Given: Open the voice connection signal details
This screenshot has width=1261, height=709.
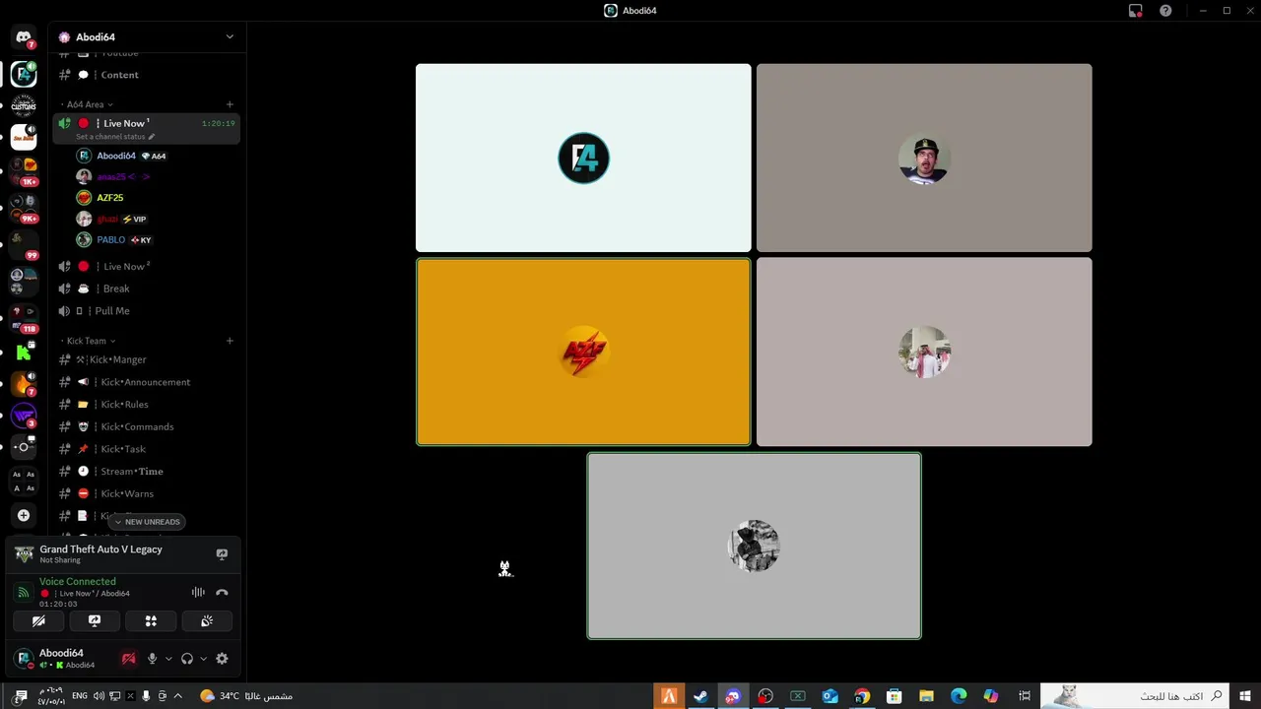Looking at the screenshot, I should [23, 592].
